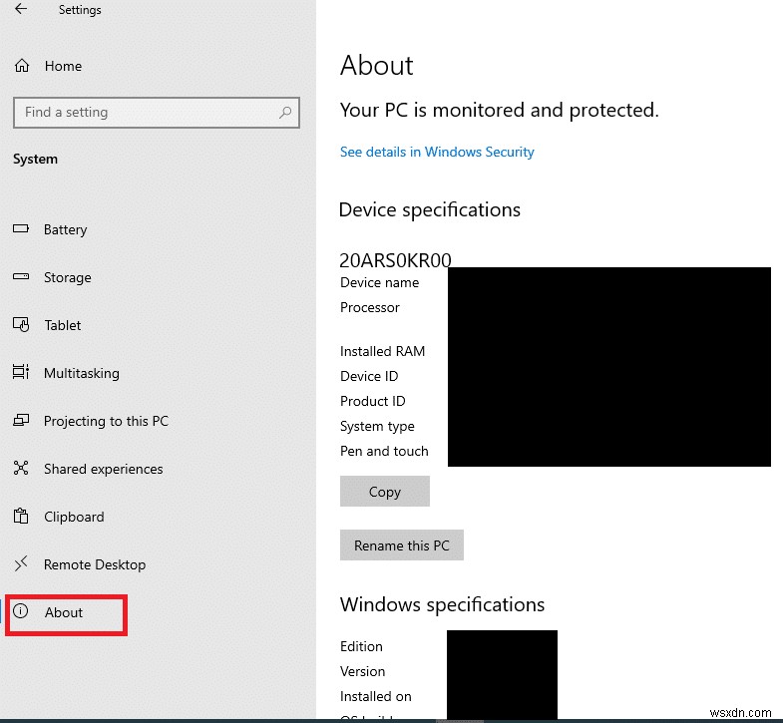Open See details in Windows Security link
Image resolution: width=783 pixels, height=723 pixels.
(437, 152)
